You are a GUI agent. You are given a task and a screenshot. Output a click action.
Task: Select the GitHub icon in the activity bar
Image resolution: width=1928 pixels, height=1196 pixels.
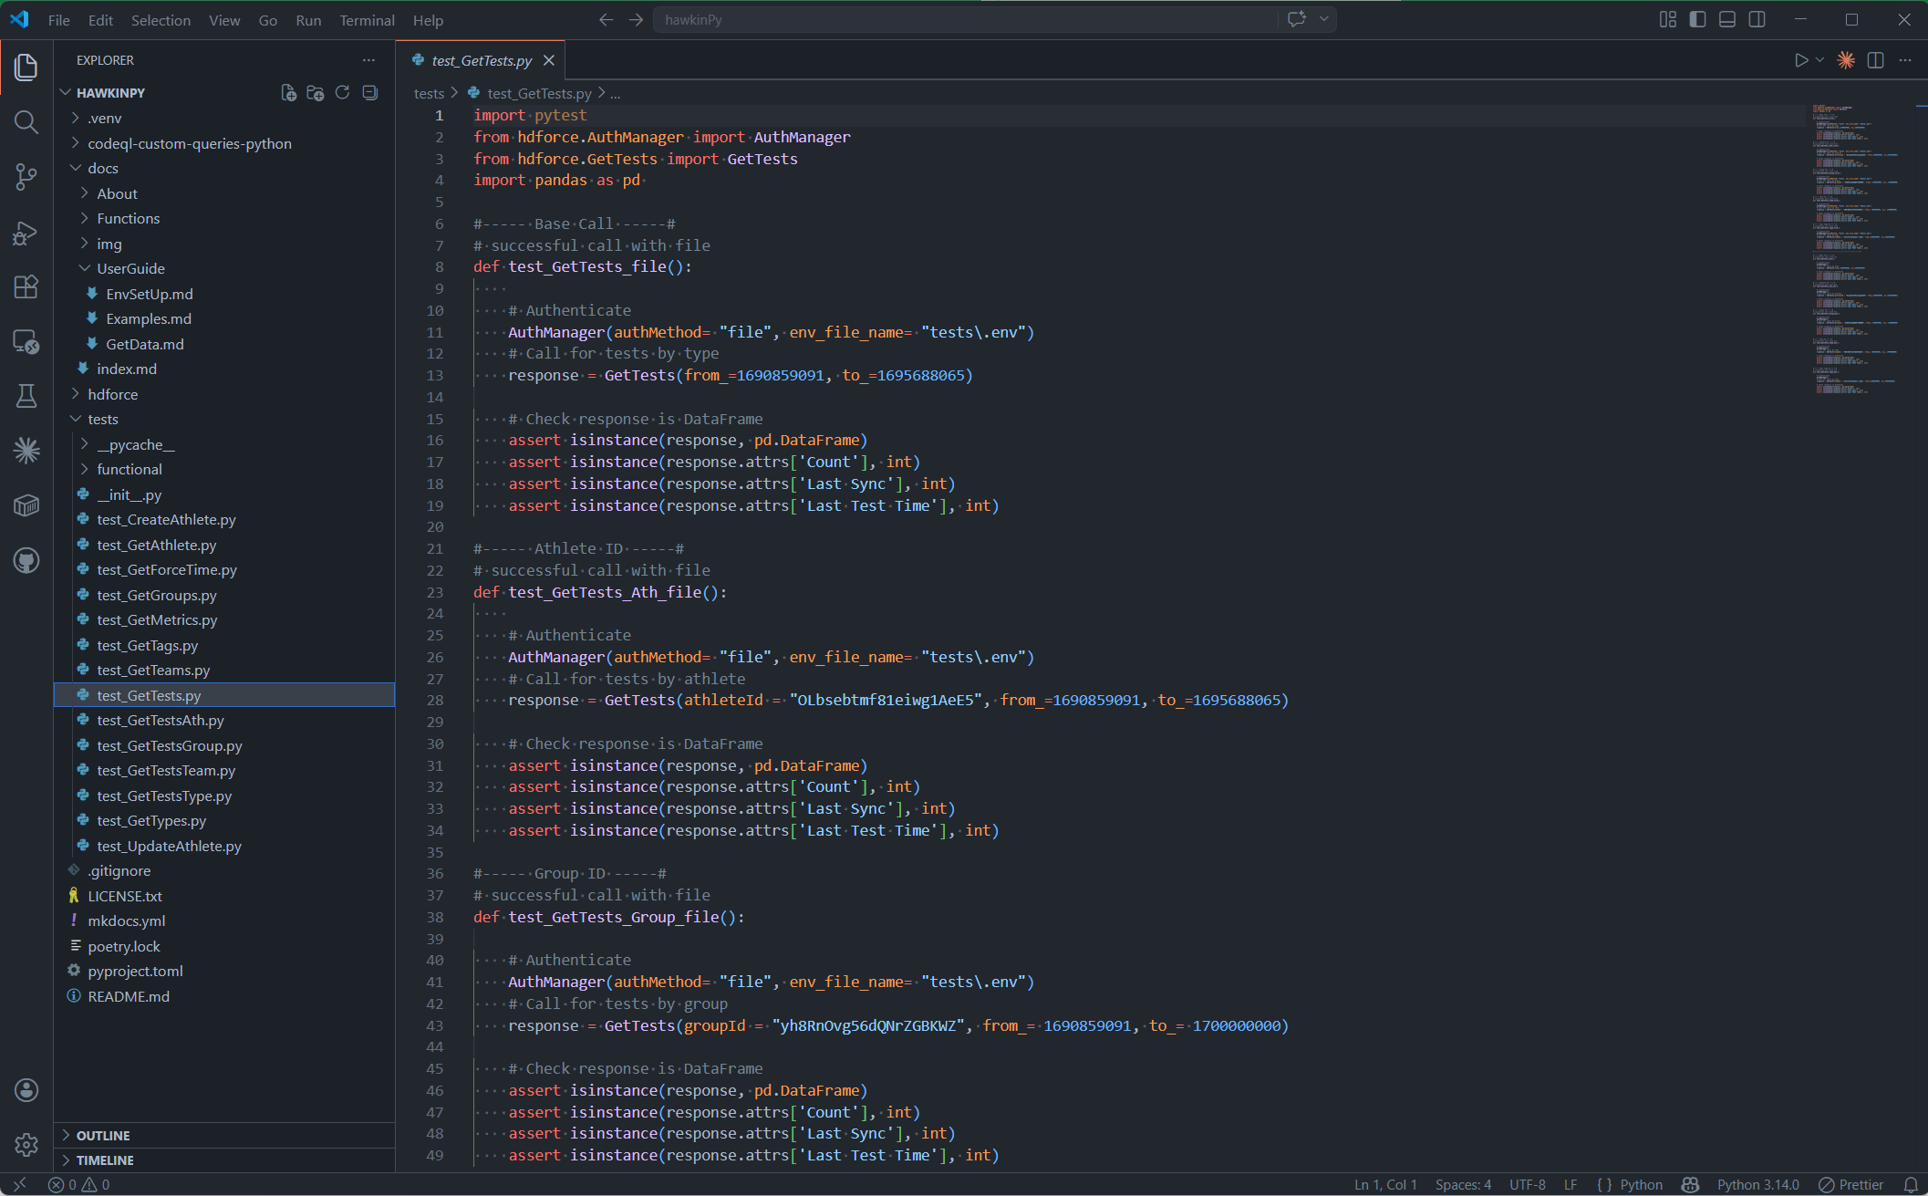26,560
